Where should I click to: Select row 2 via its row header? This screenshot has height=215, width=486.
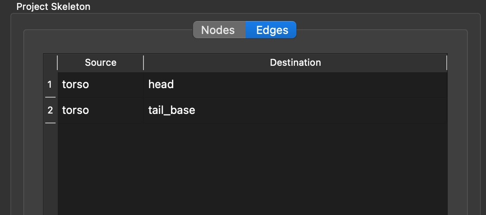tap(50, 111)
